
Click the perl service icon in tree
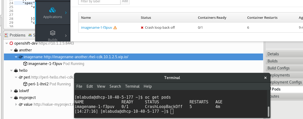point(21,77)
